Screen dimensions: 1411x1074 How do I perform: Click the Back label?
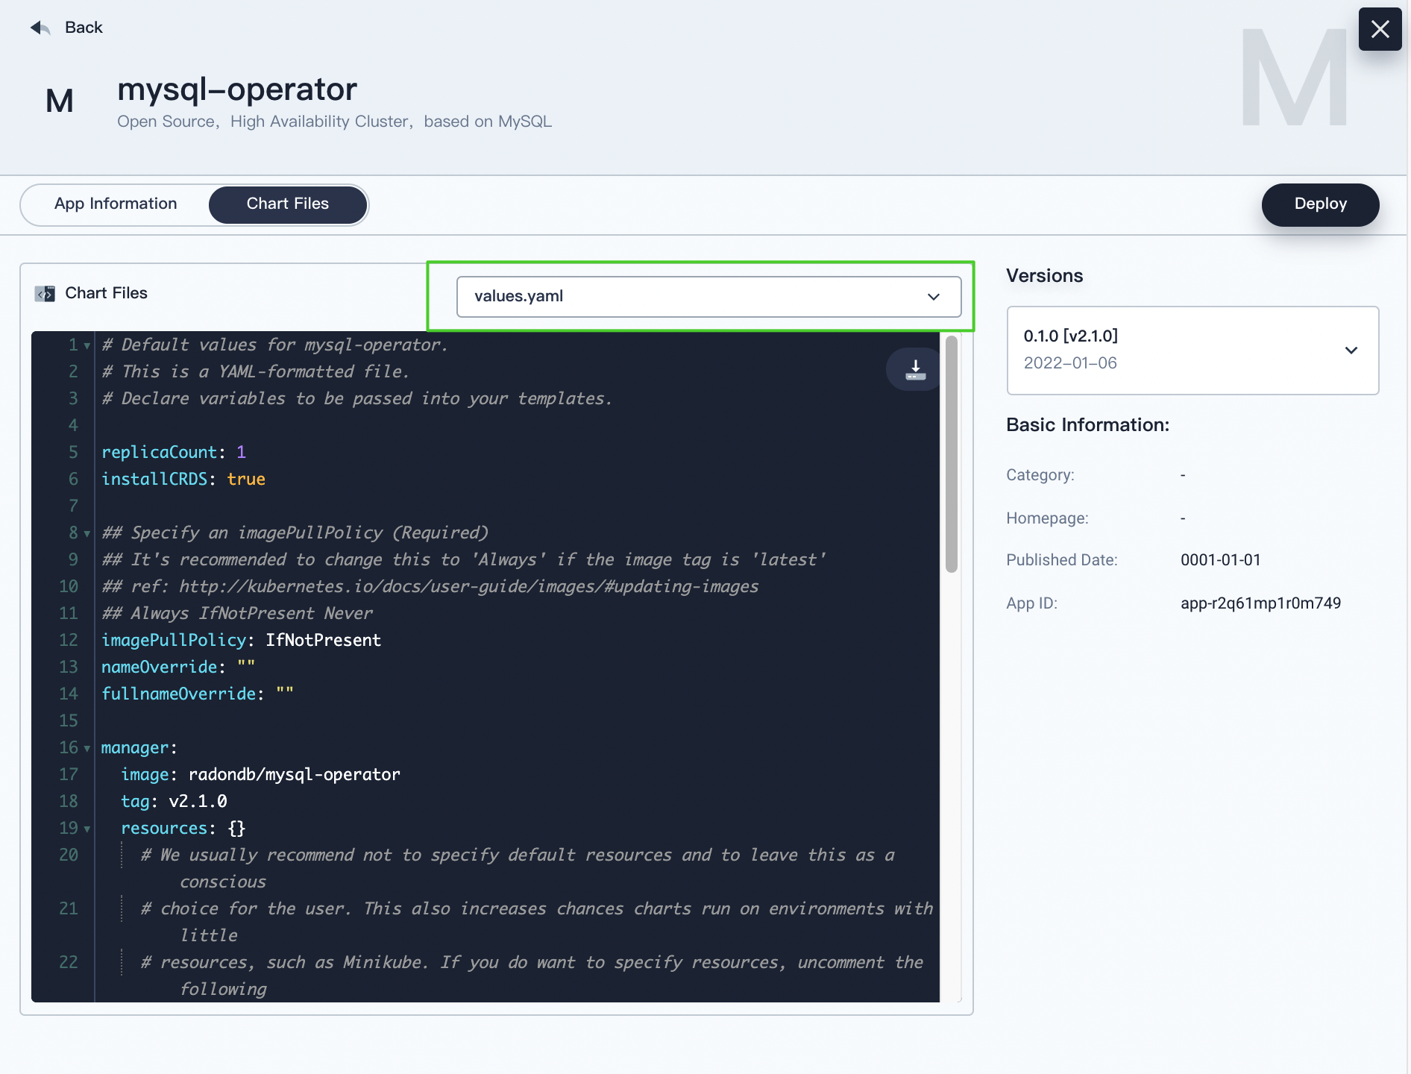point(84,27)
